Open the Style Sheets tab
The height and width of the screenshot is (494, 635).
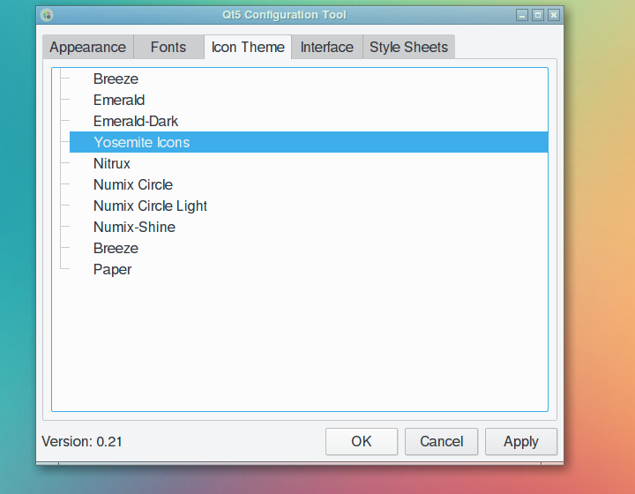[408, 48]
